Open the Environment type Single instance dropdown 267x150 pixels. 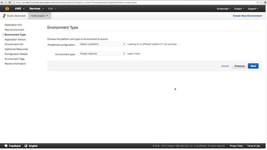102,54
